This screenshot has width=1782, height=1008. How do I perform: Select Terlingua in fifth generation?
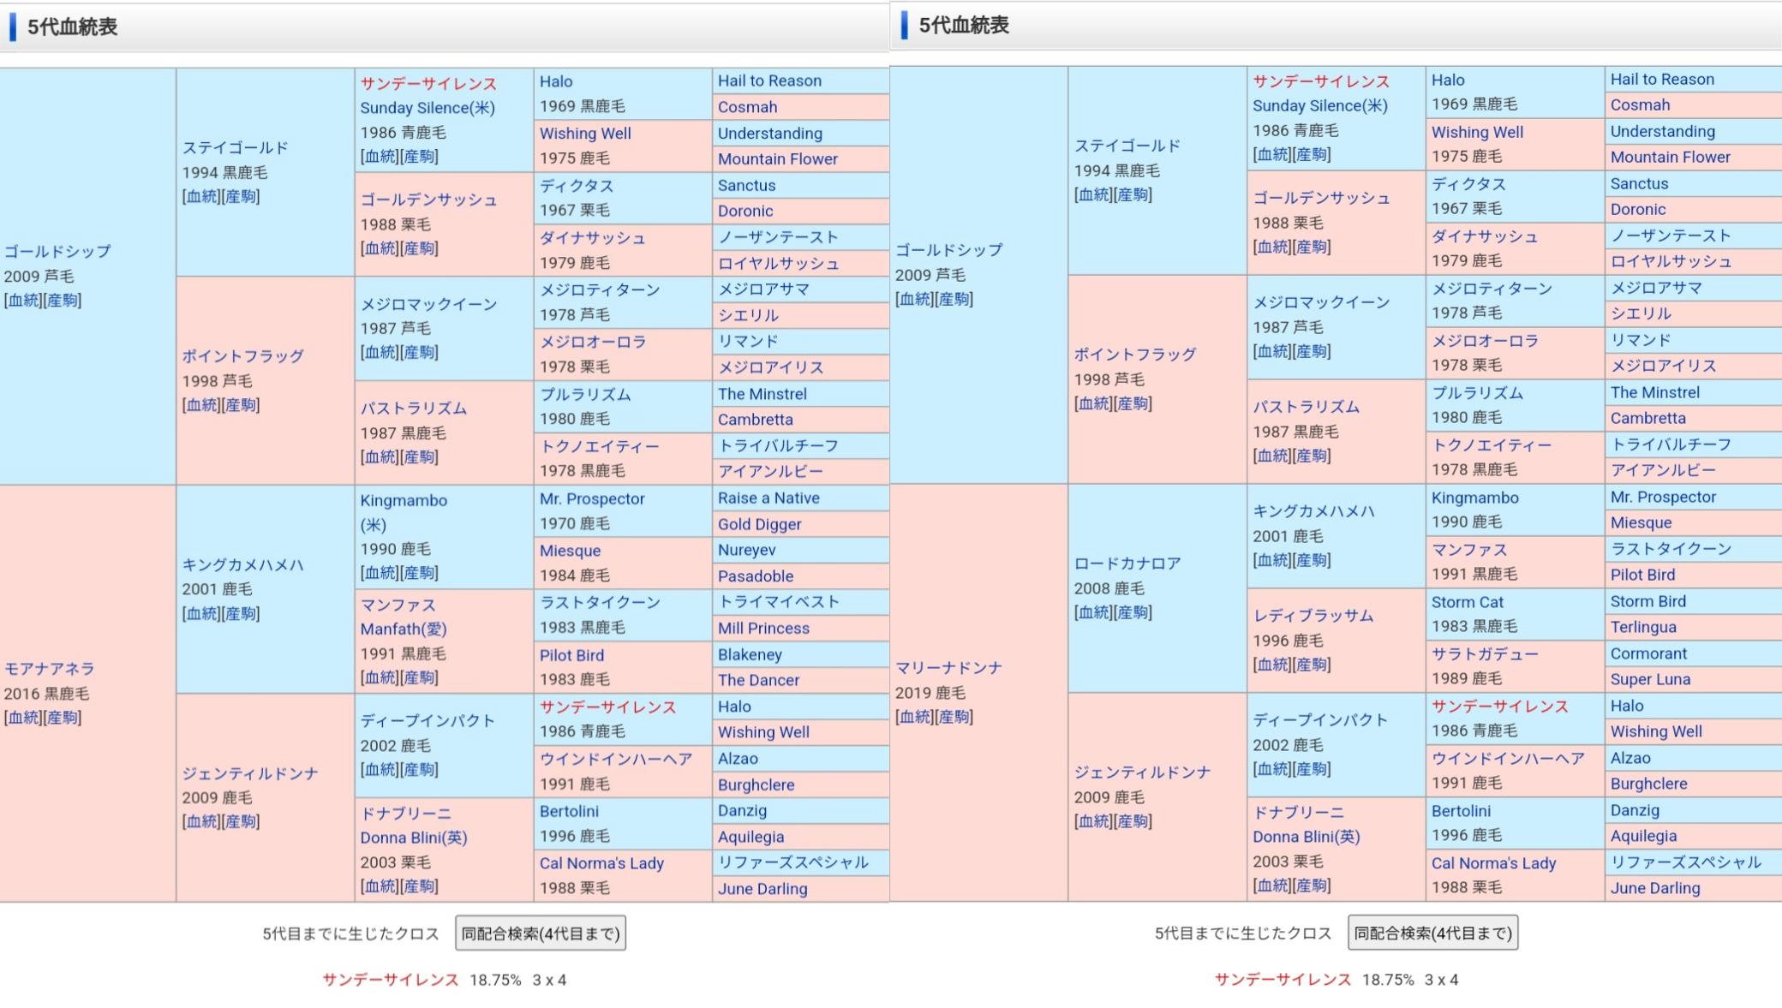(1642, 627)
